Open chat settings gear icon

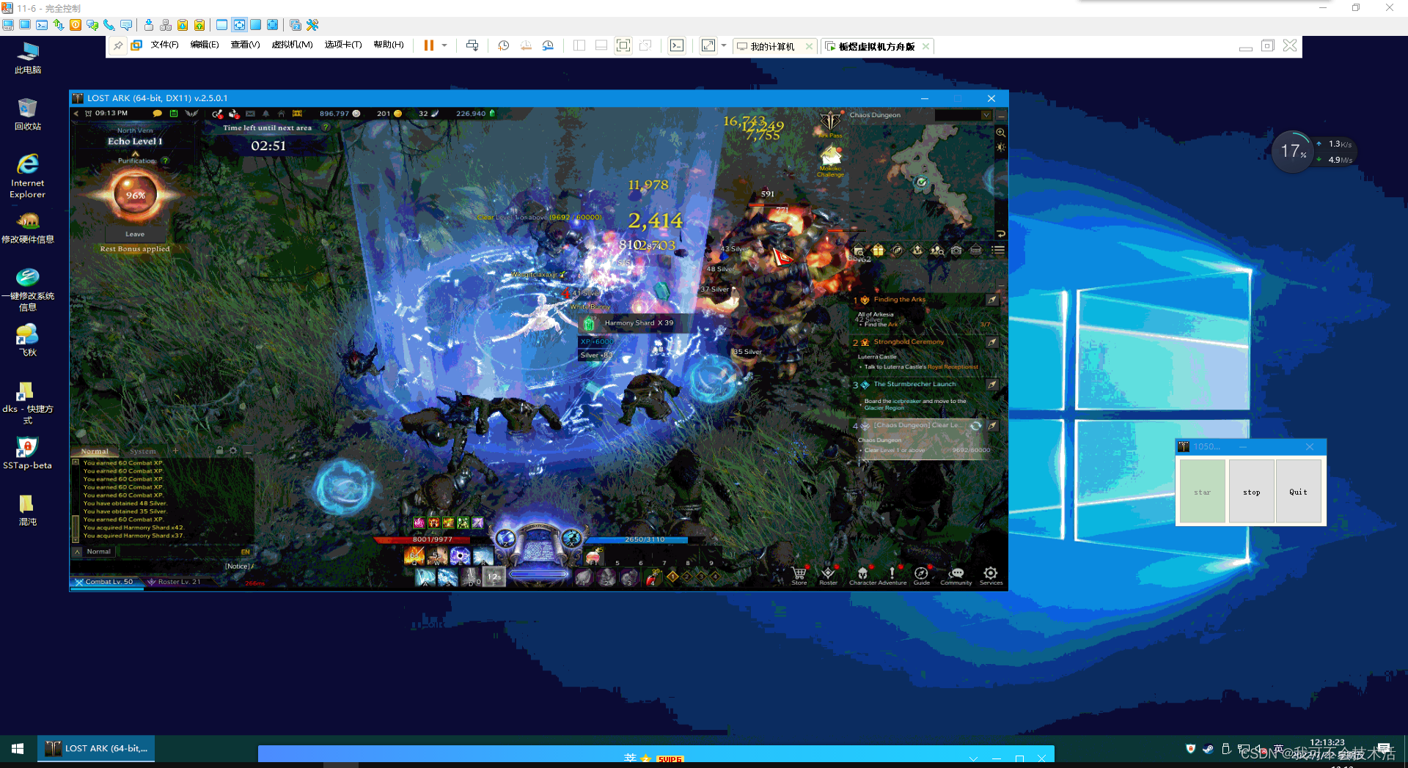click(x=233, y=451)
